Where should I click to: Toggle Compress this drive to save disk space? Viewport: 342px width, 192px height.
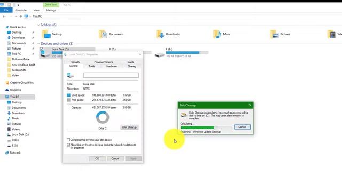click(x=68, y=140)
